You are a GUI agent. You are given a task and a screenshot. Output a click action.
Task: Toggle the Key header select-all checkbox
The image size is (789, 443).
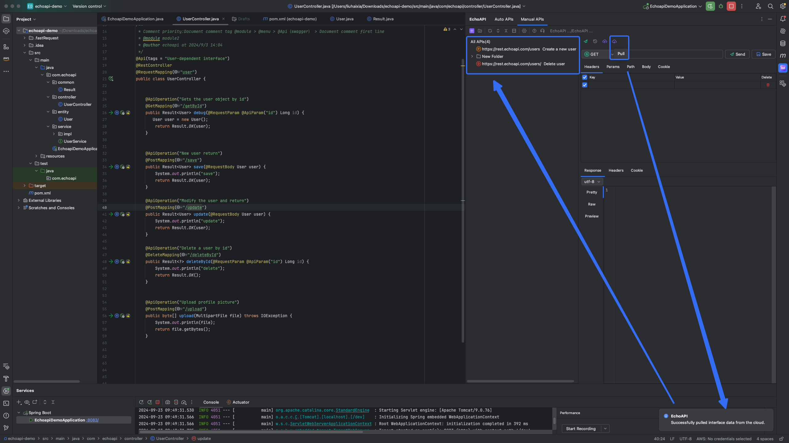[585, 77]
